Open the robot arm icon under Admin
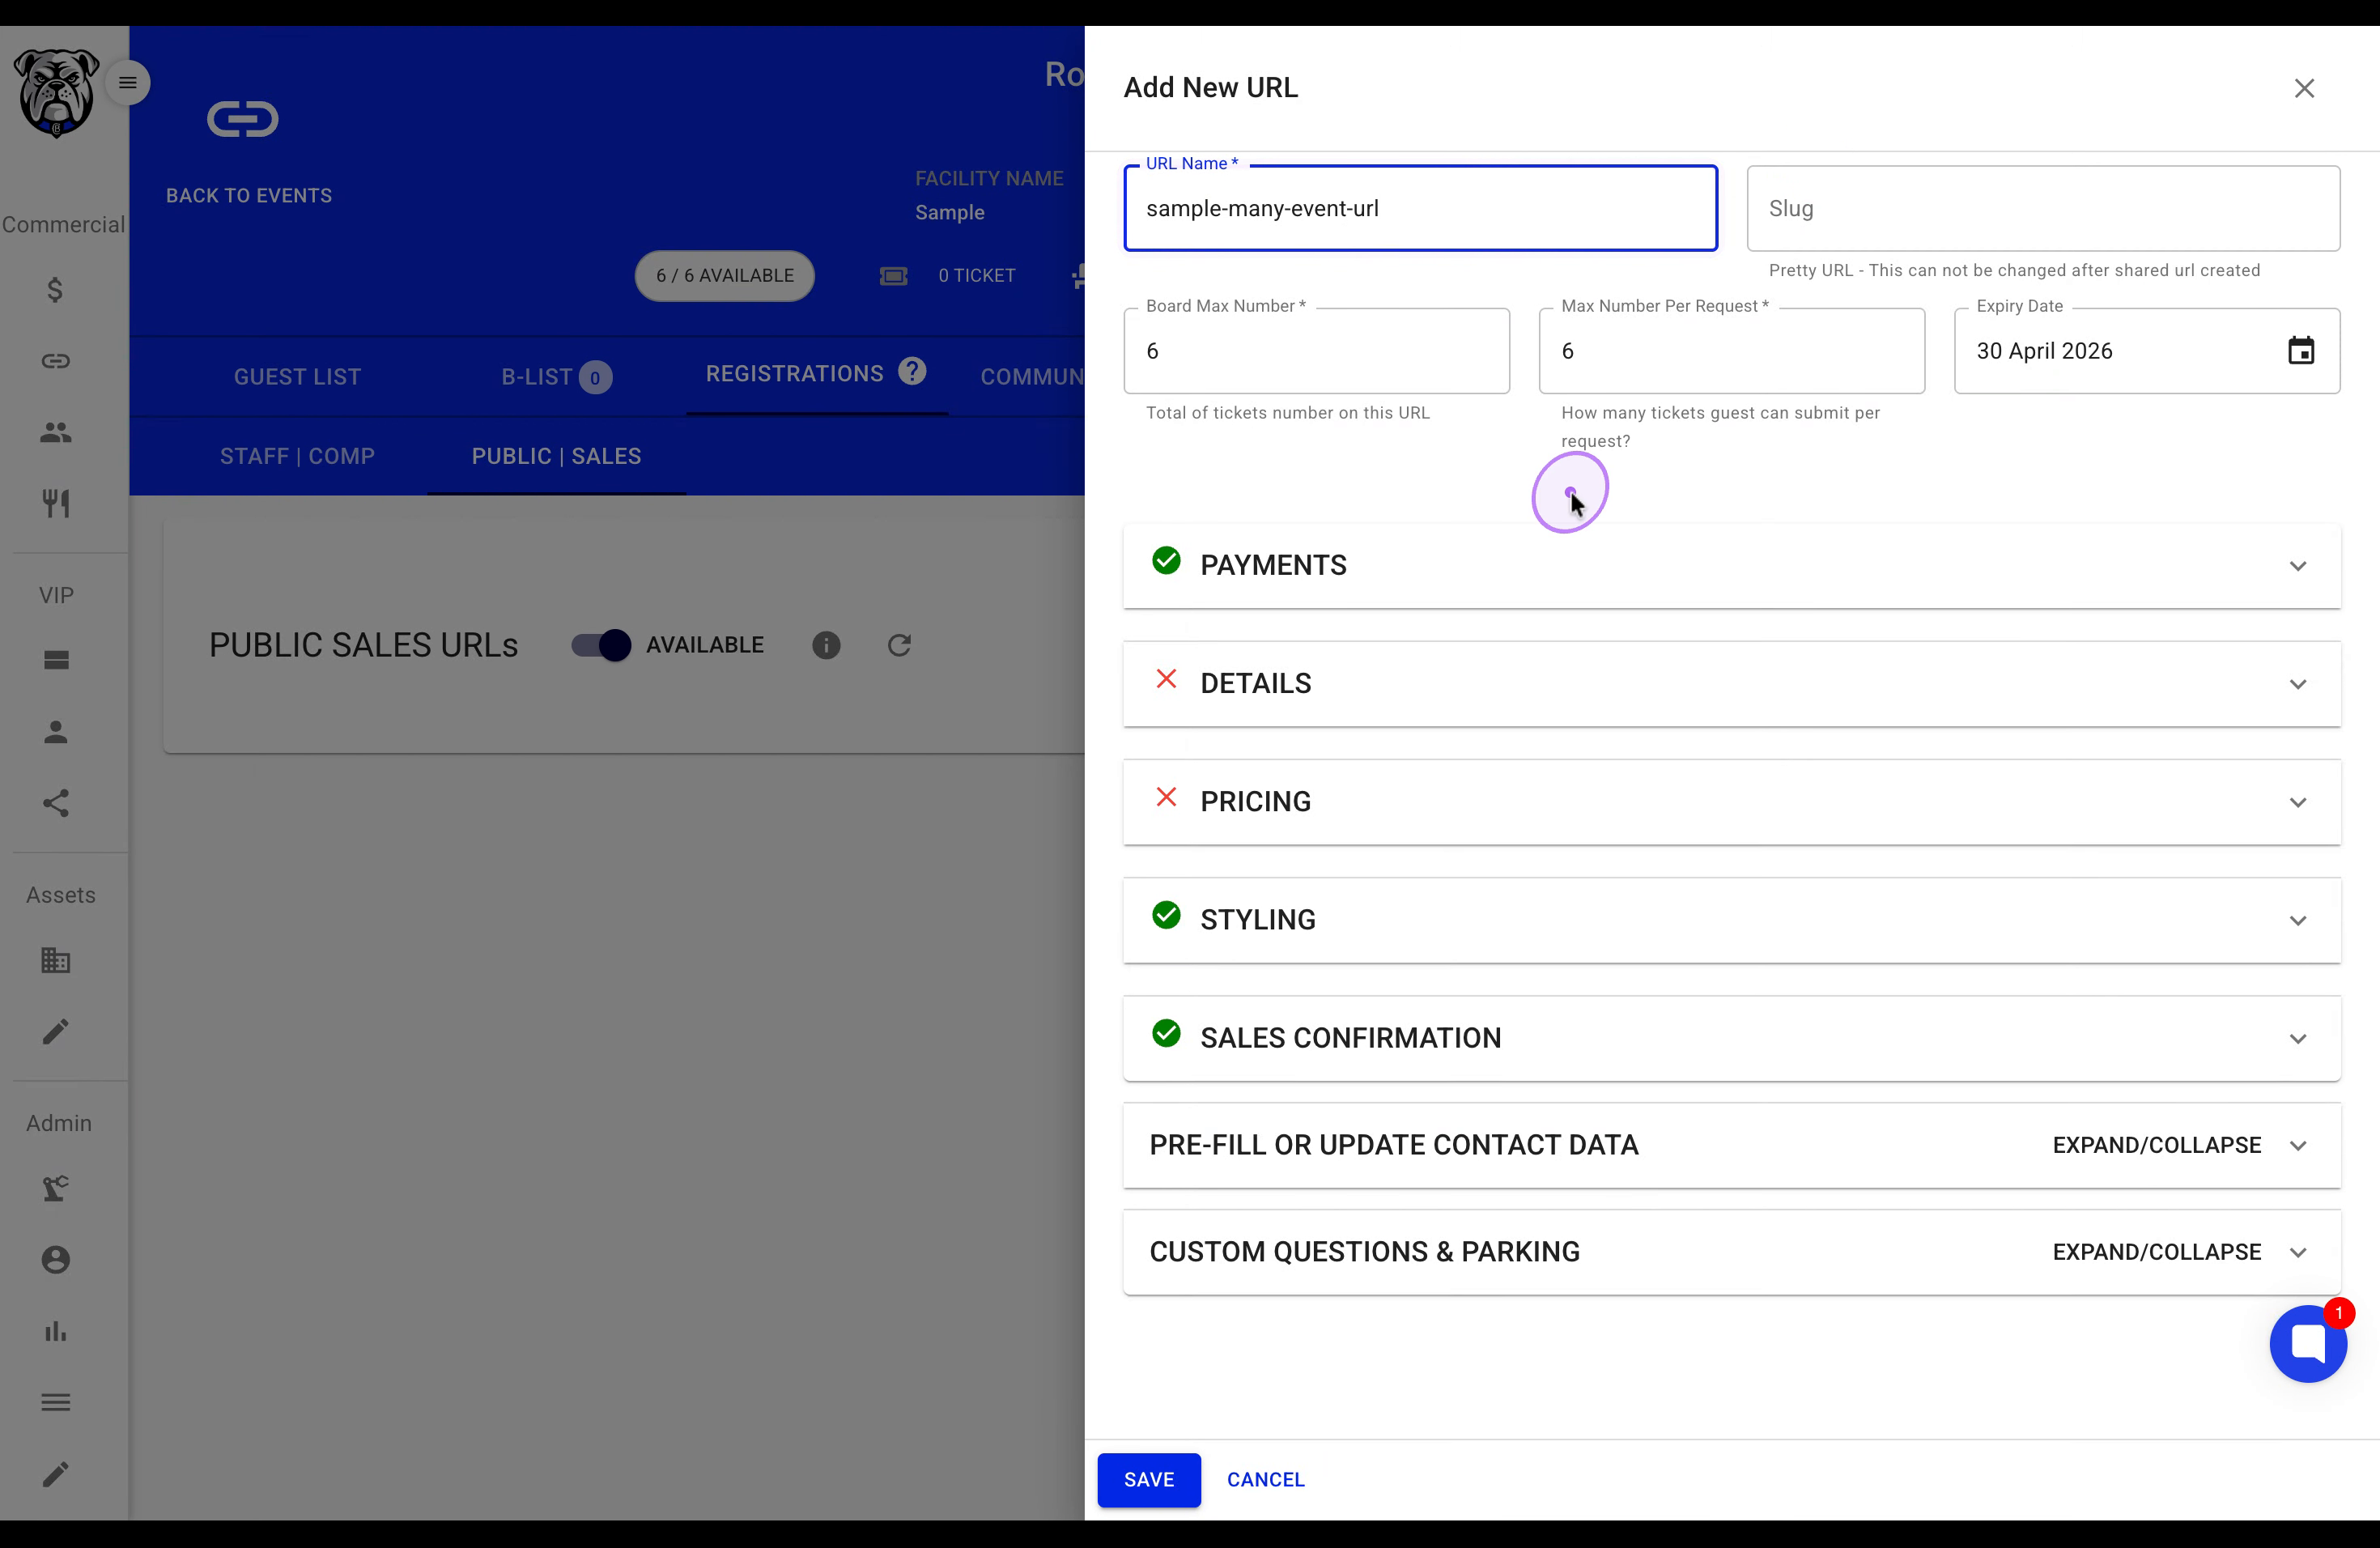Screen dimensions: 2380x1548 point(56,1188)
